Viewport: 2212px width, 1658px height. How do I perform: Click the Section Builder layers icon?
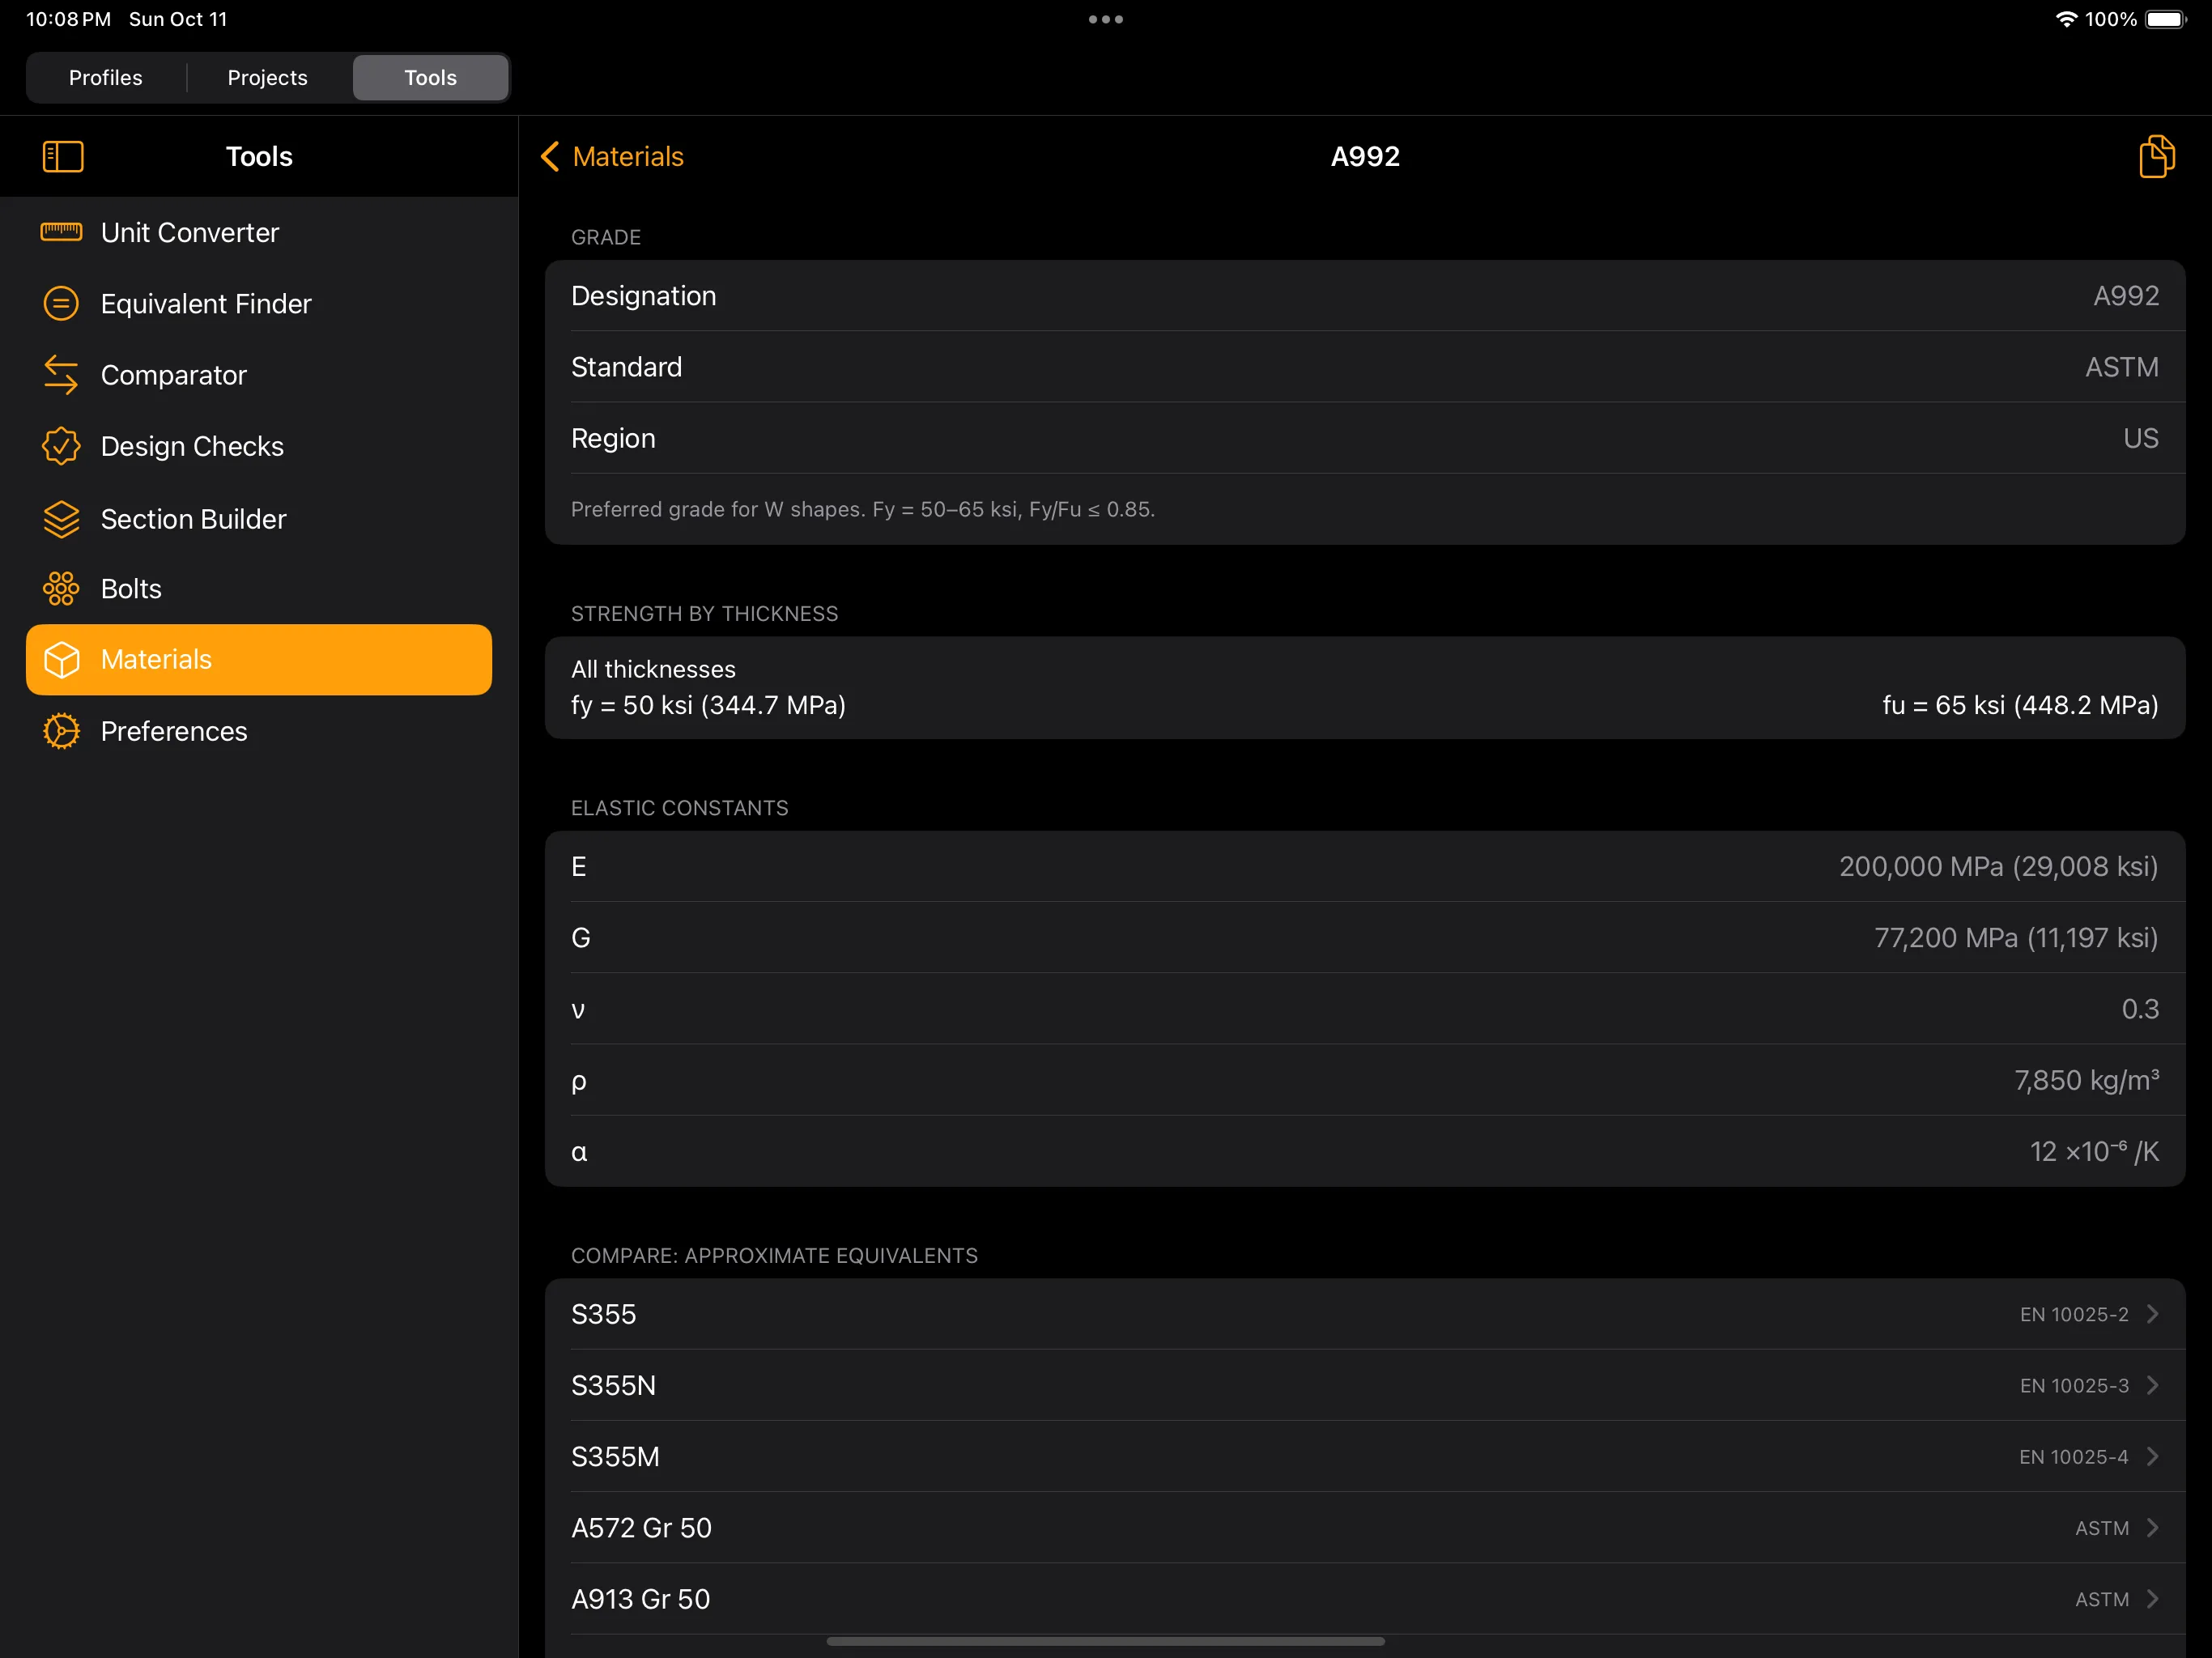tap(61, 519)
